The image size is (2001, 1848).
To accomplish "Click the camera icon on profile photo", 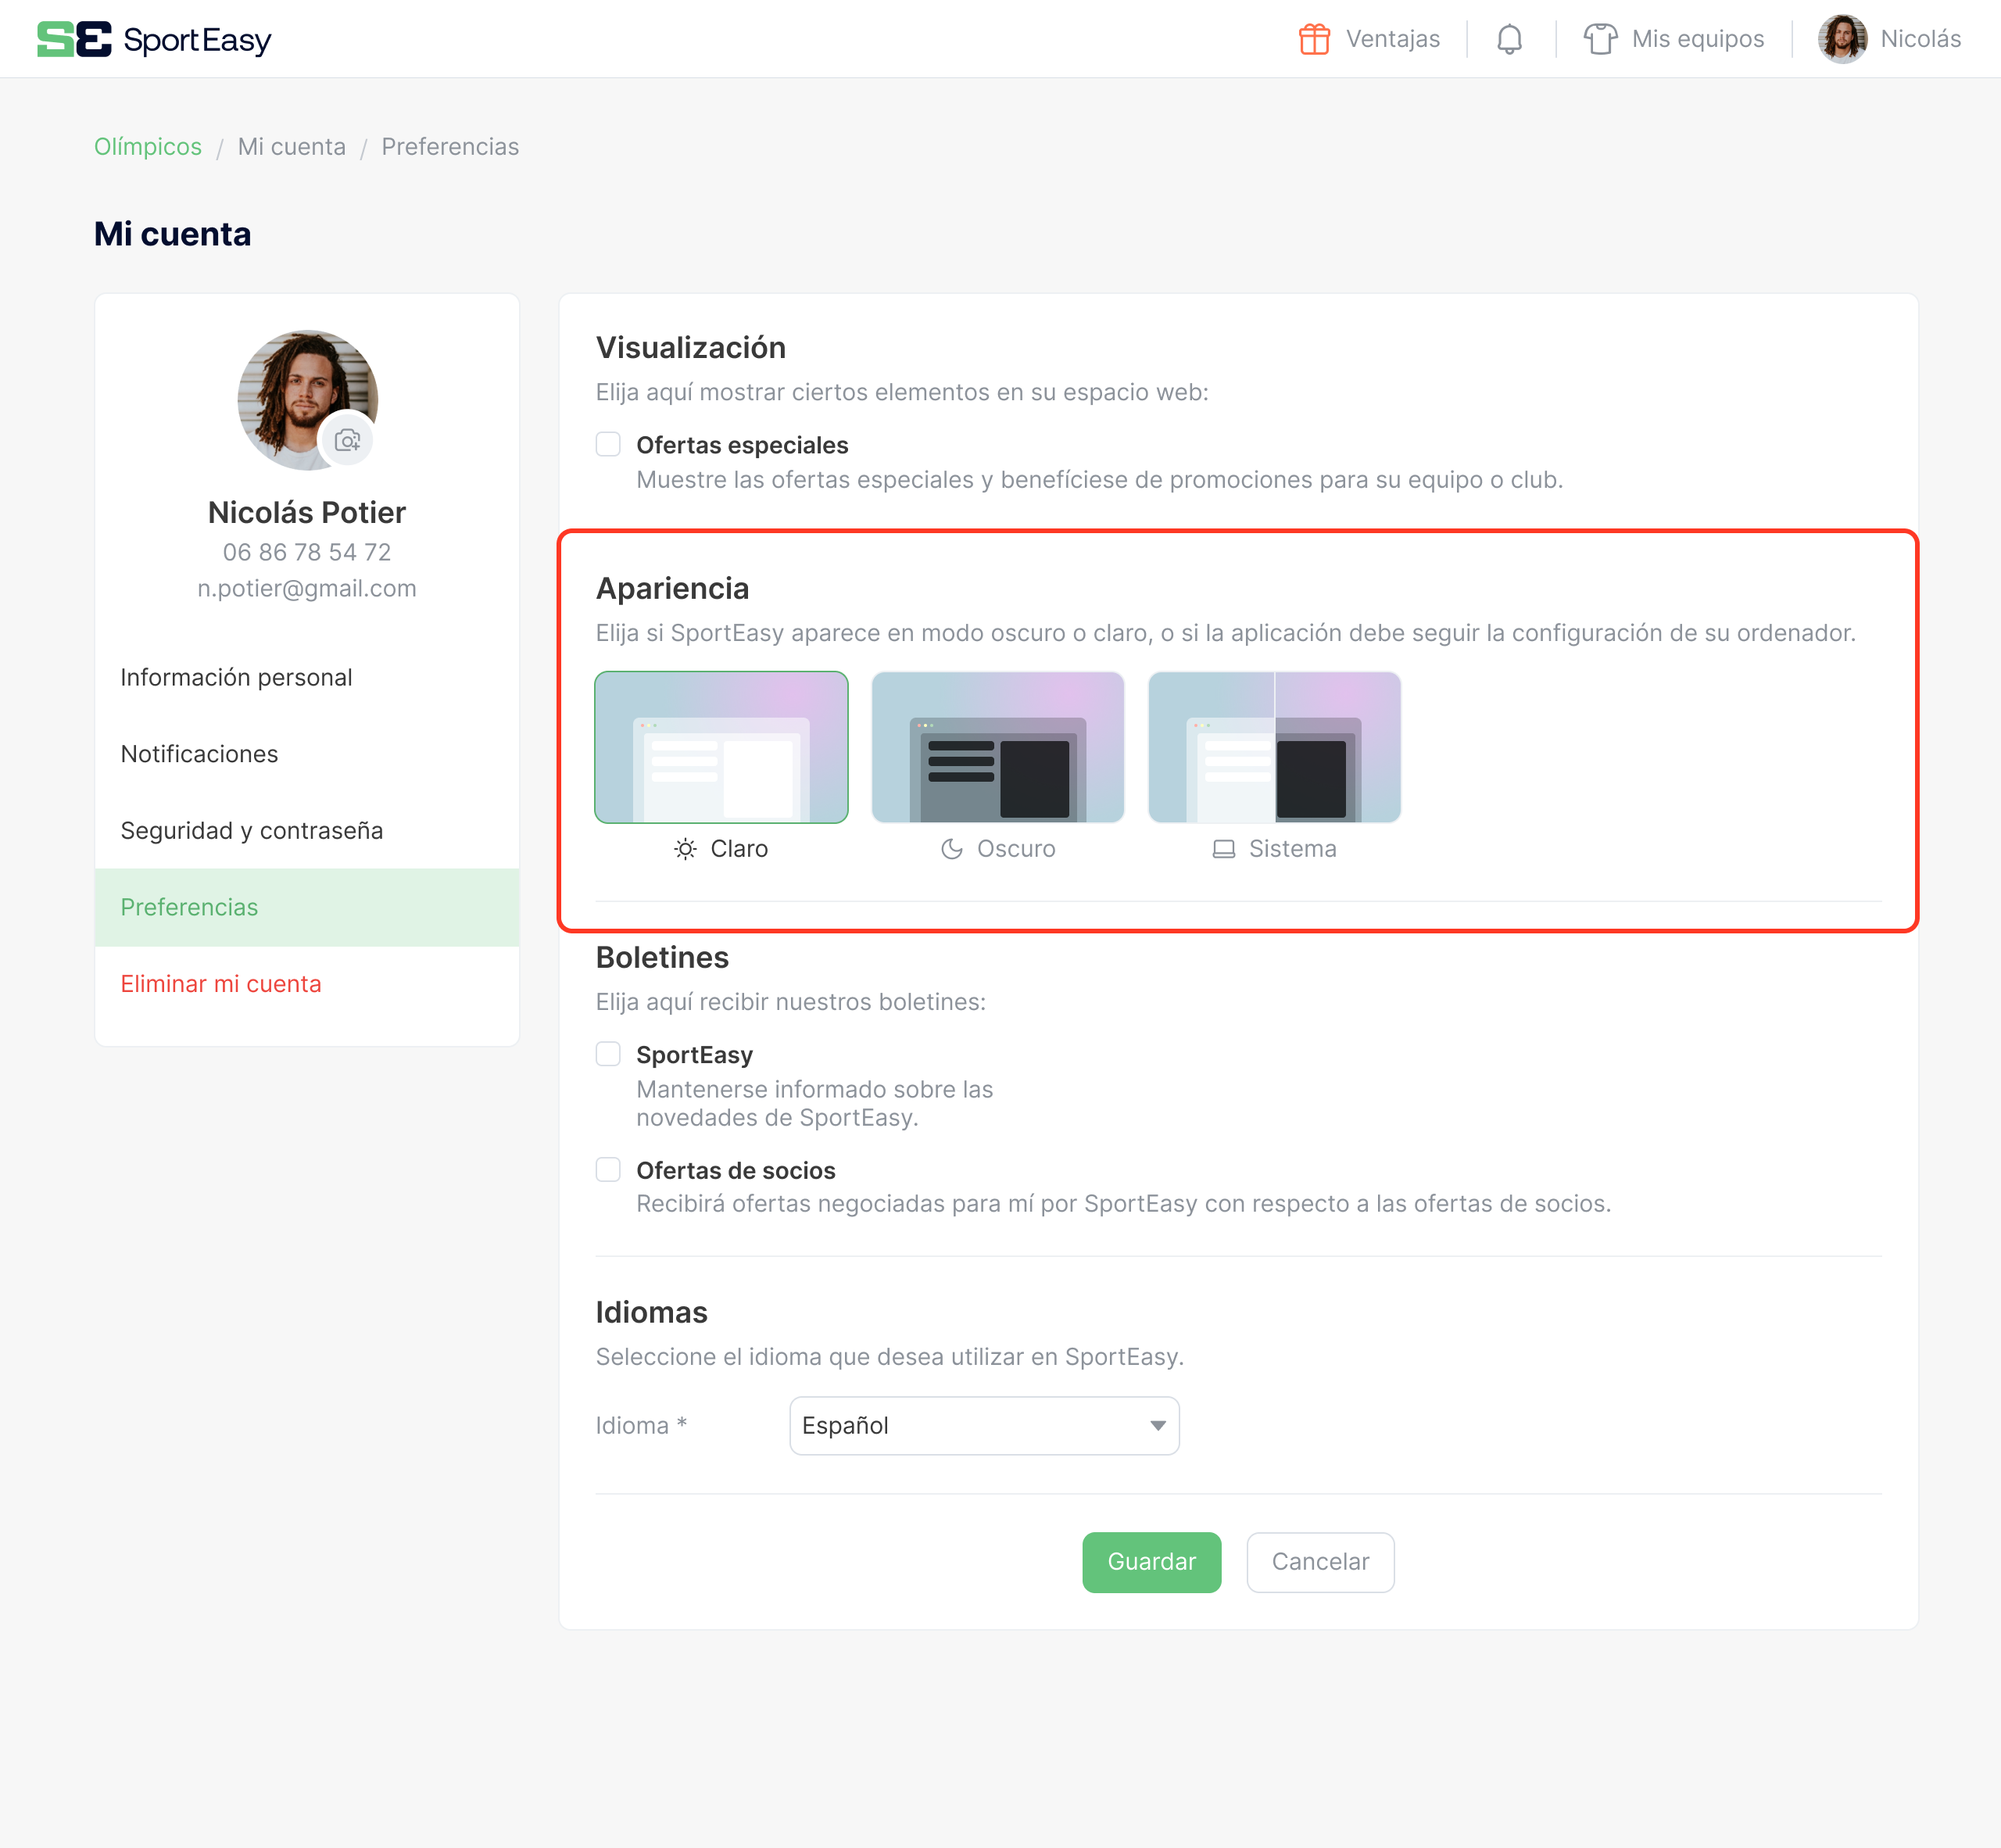I will tap(347, 440).
